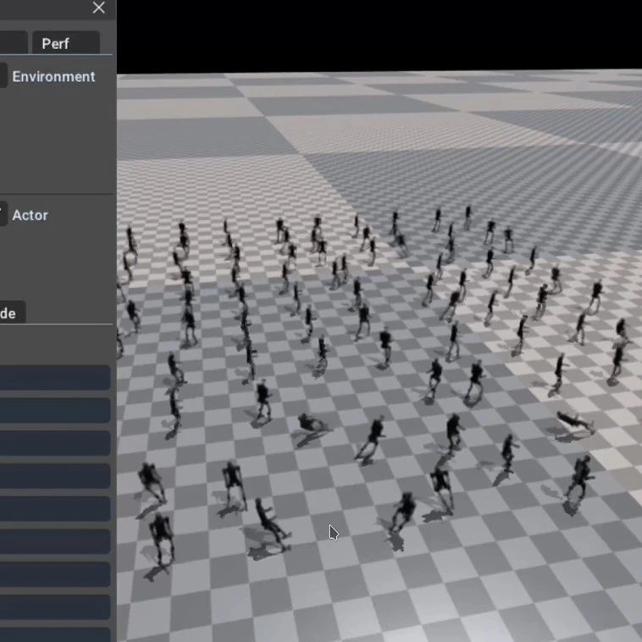642x642 pixels.
Task: Switch to the Perf tab
Action: 66,43
